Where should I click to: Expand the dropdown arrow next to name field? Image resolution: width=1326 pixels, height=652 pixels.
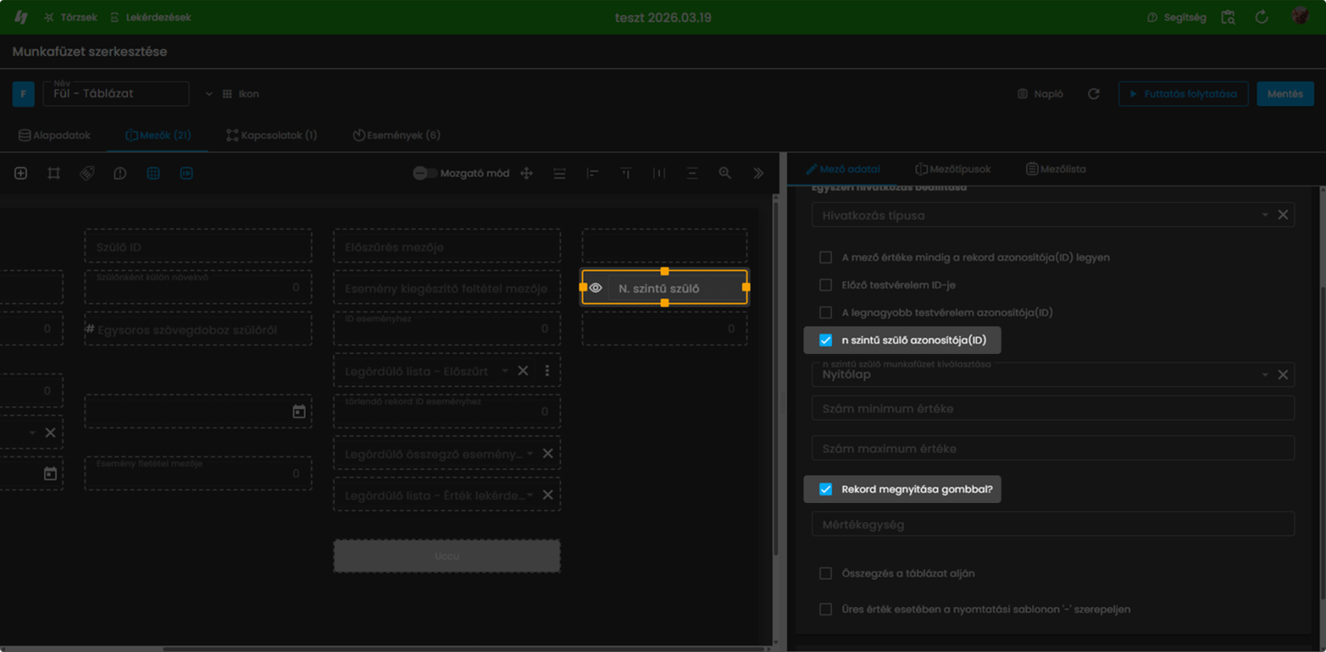point(208,94)
